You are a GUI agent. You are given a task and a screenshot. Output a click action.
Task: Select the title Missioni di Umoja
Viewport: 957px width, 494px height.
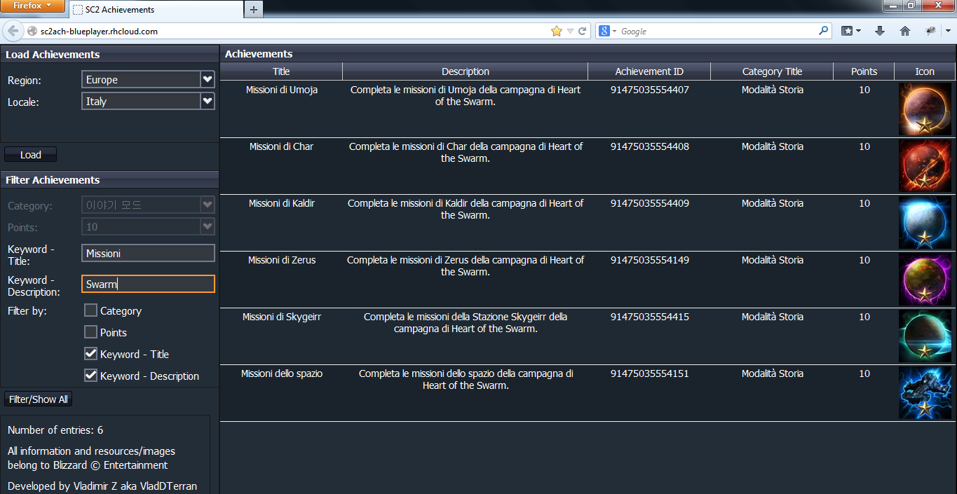281,90
